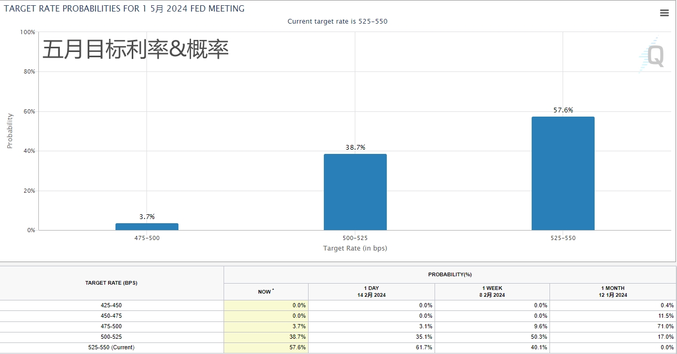Select the 425-450 row label in the table
The image size is (677, 354).
(x=111, y=306)
